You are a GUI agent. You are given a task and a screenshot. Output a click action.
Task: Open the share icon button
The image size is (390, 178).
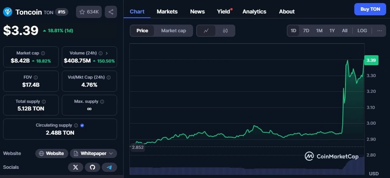click(111, 12)
